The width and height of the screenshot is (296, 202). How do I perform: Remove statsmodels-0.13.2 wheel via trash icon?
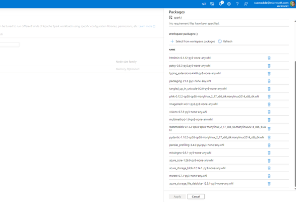coord(269,129)
